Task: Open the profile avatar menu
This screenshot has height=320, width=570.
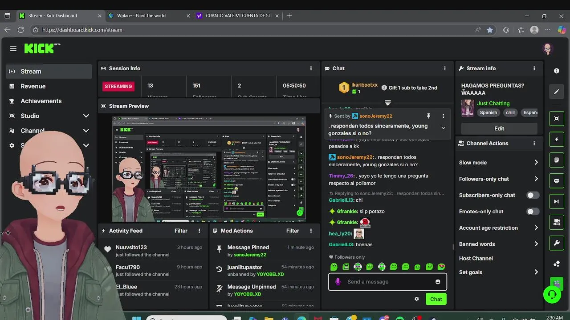Action: click(x=548, y=49)
